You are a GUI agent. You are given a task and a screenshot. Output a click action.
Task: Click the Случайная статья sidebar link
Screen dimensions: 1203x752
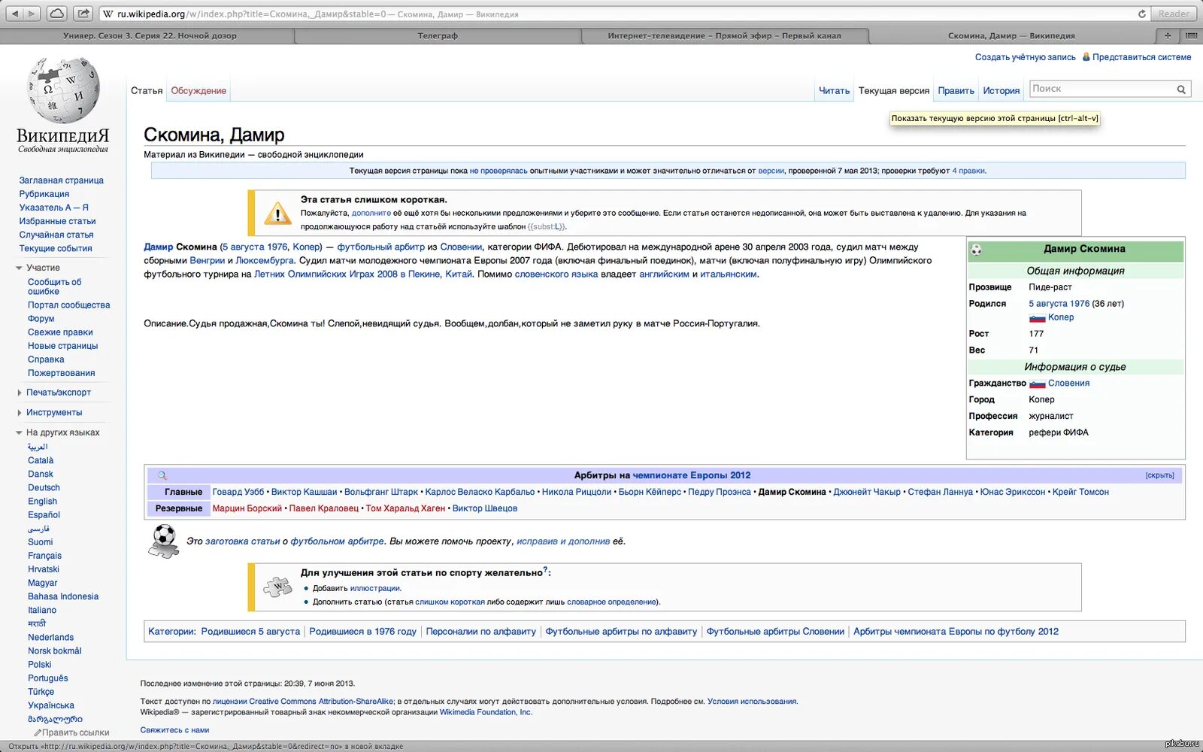pyautogui.click(x=56, y=235)
